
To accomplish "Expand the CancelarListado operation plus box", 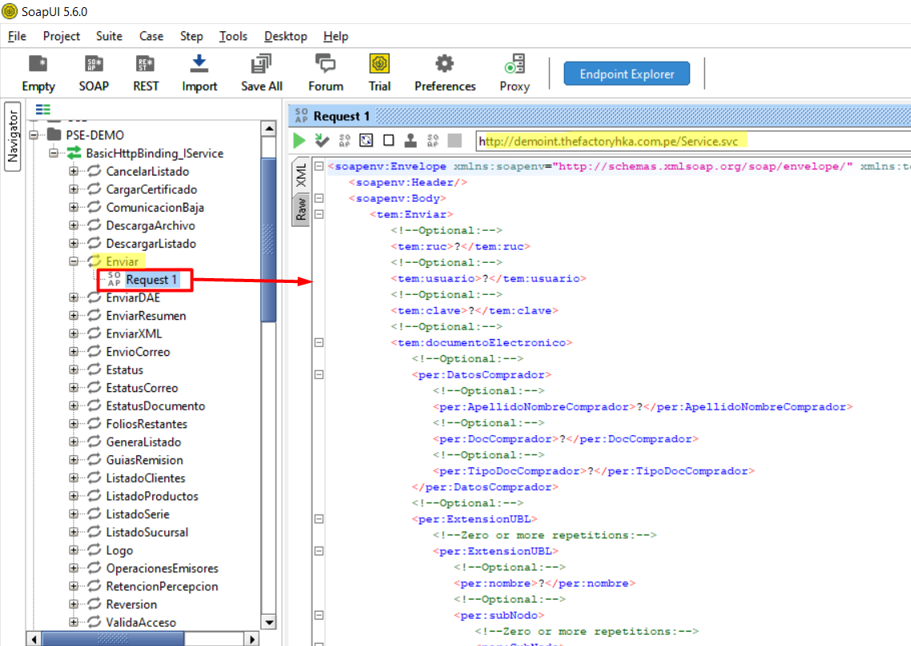I will [x=73, y=172].
